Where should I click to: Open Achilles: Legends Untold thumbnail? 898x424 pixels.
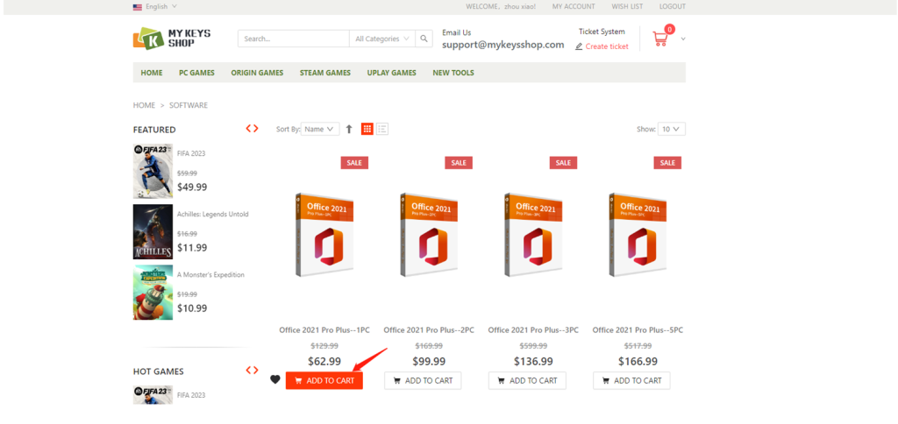(153, 232)
